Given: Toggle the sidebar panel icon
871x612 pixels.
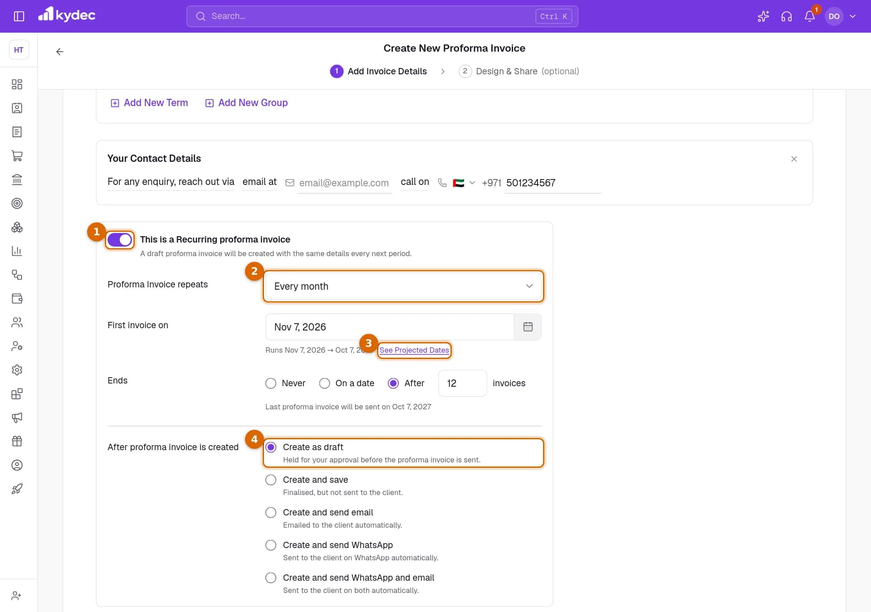Looking at the screenshot, I should pos(19,16).
